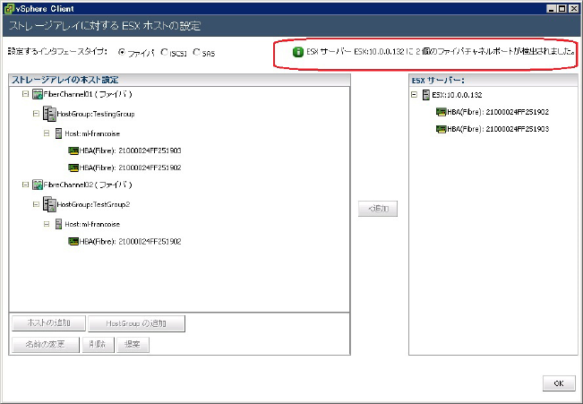Click the HostGroup:TestGroup2 group icon
The height and width of the screenshot is (404, 583).
[49, 204]
